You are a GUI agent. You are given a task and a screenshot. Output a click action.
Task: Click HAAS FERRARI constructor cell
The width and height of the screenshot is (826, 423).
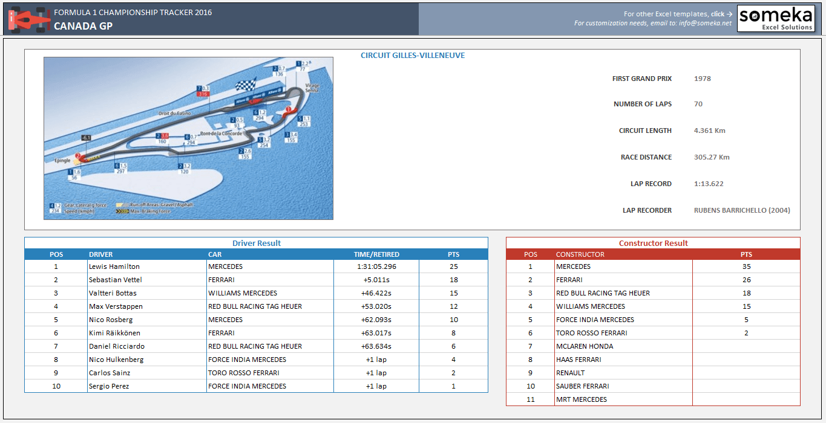point(623,360)
